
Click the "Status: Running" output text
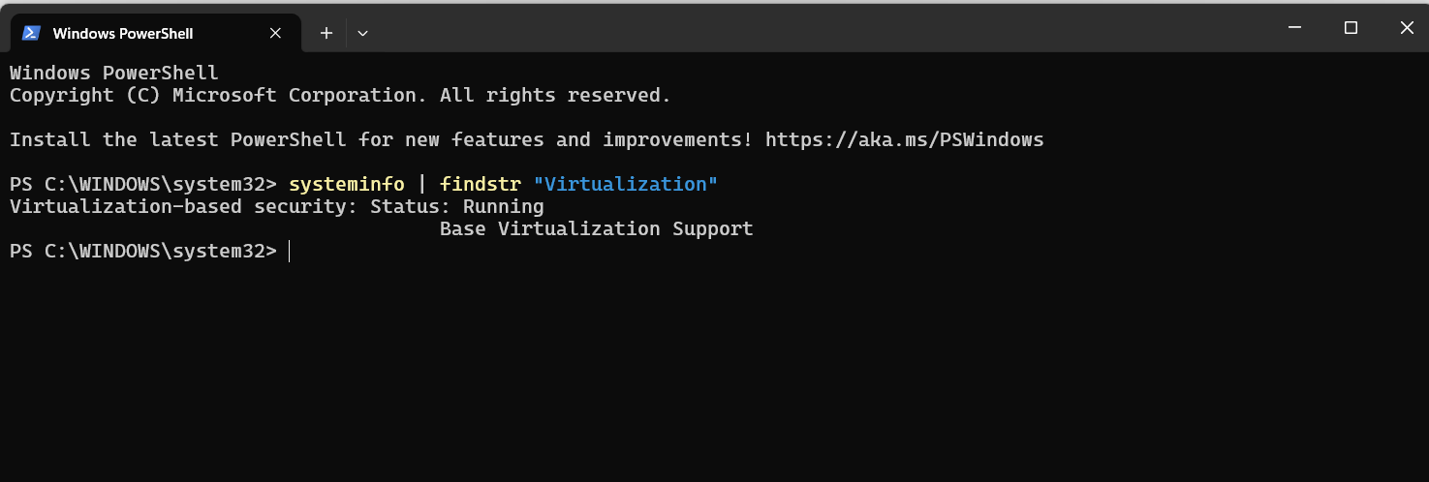456,206
